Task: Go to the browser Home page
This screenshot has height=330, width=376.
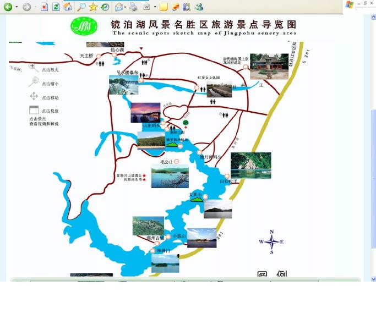Action: [68, 7]
